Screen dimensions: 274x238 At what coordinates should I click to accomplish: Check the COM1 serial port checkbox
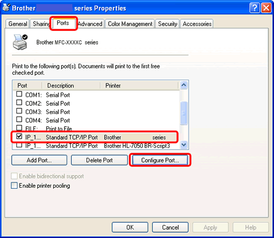tap(19, 94)
